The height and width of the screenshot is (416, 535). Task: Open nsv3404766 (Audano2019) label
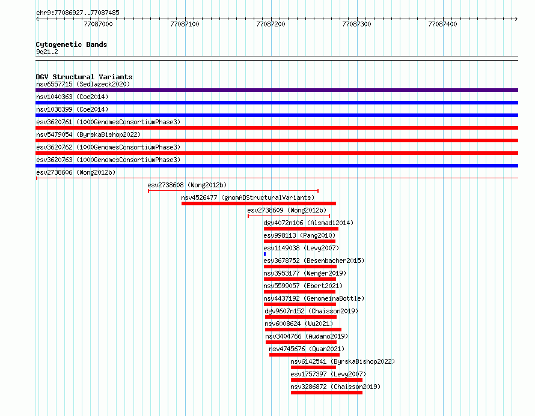coord(307,336)
